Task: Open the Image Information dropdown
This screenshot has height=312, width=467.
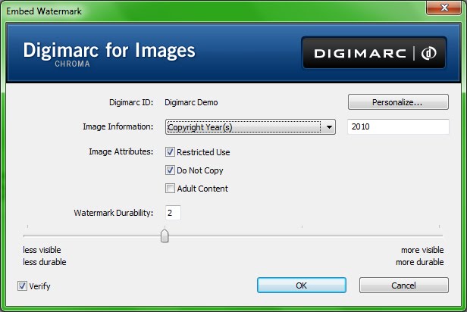Action: pyautogui.click(x=250, y=127)
